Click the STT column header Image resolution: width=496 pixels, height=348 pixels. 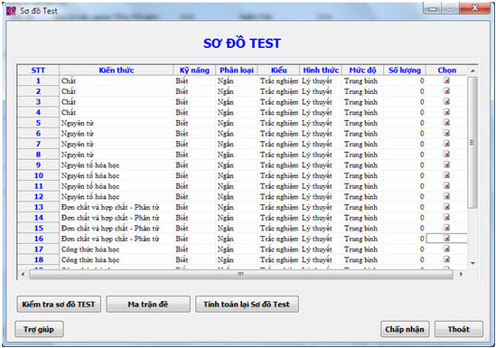(x=38, y=71)
